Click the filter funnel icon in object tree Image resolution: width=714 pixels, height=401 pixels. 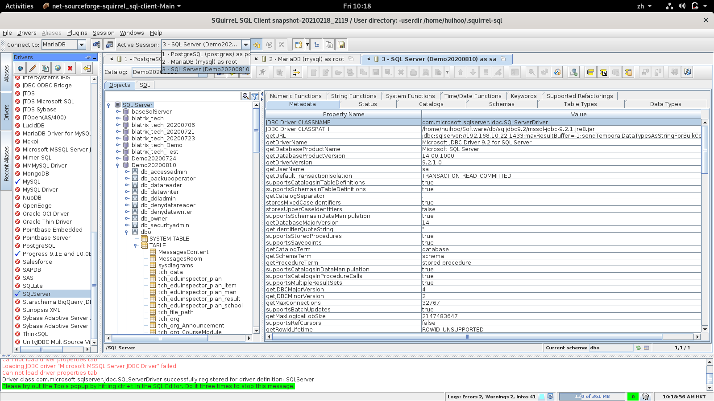point(255,96)
